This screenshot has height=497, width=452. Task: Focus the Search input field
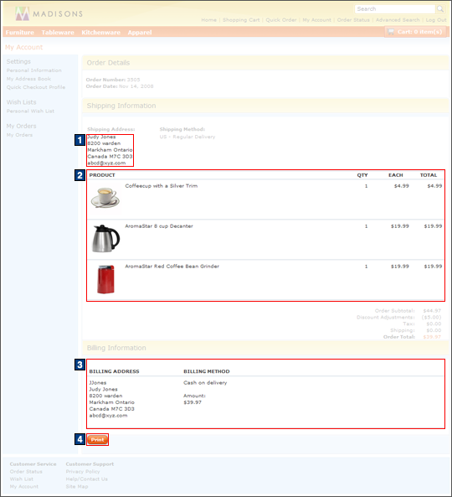[395, 9]
